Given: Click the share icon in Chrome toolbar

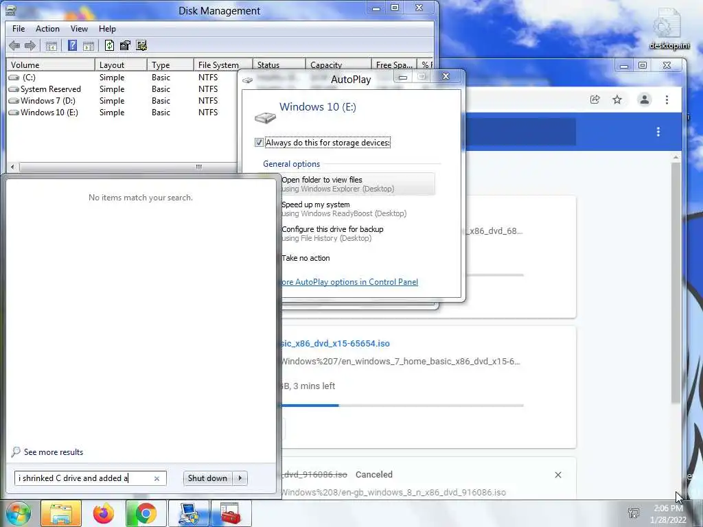Looking at the screenshot, I should tap(595, 99).
